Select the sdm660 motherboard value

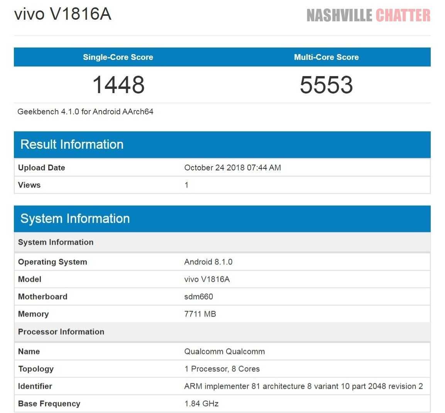[199, 297]
